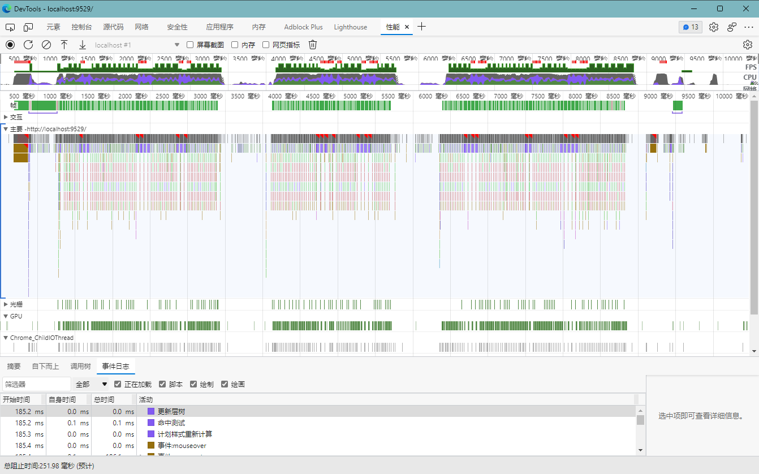Screen dimensions: 759x474
Task: Click the timeline vertical scrollbar
Action: pos(754,208)
